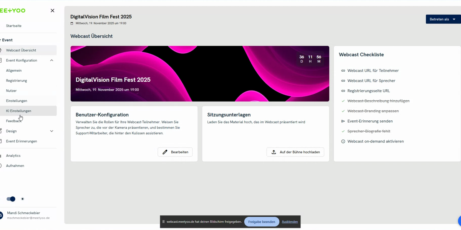Click the Freigabe beenden button
This screenshot has width=461, height=230.
tap(261, 222)
